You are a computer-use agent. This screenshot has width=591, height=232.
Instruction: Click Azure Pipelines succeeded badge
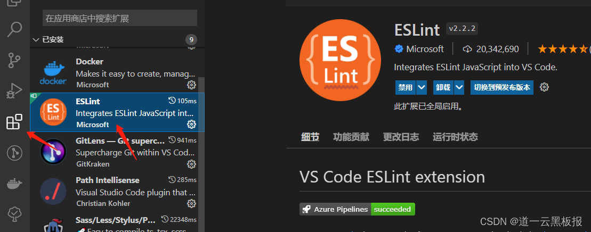click(357, 210)
